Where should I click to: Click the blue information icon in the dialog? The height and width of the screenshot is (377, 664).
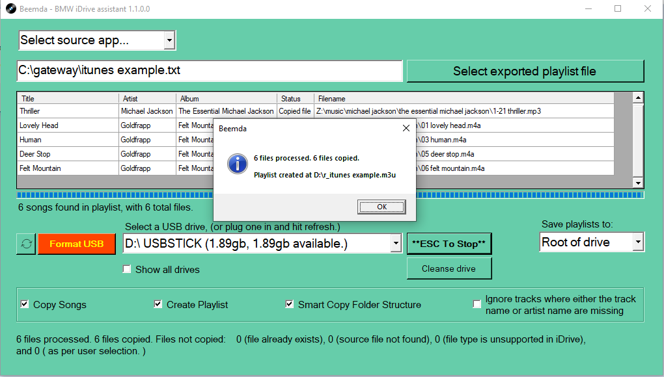[x=238, y=164]
